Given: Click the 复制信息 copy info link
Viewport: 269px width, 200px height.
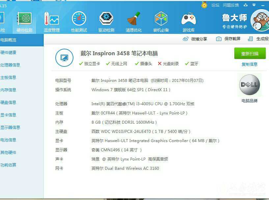Looking at the screenshot, I should (x=249, y=64).
